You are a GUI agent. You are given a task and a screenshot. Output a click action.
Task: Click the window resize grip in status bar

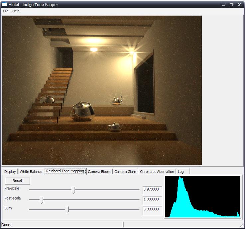pyautogui.click(x=242, y=225)
